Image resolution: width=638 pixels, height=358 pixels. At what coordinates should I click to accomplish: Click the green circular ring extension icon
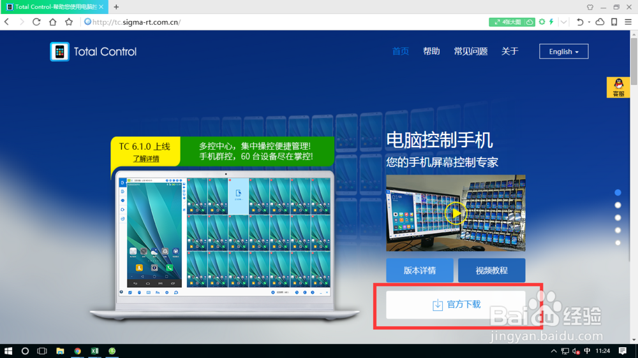[542, 22]
